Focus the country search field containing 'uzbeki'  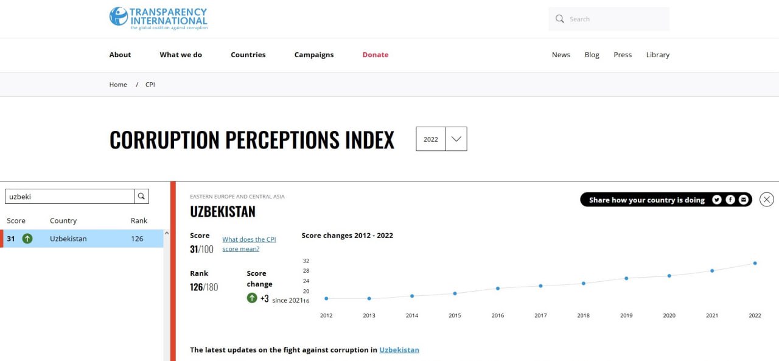[69, 196]
